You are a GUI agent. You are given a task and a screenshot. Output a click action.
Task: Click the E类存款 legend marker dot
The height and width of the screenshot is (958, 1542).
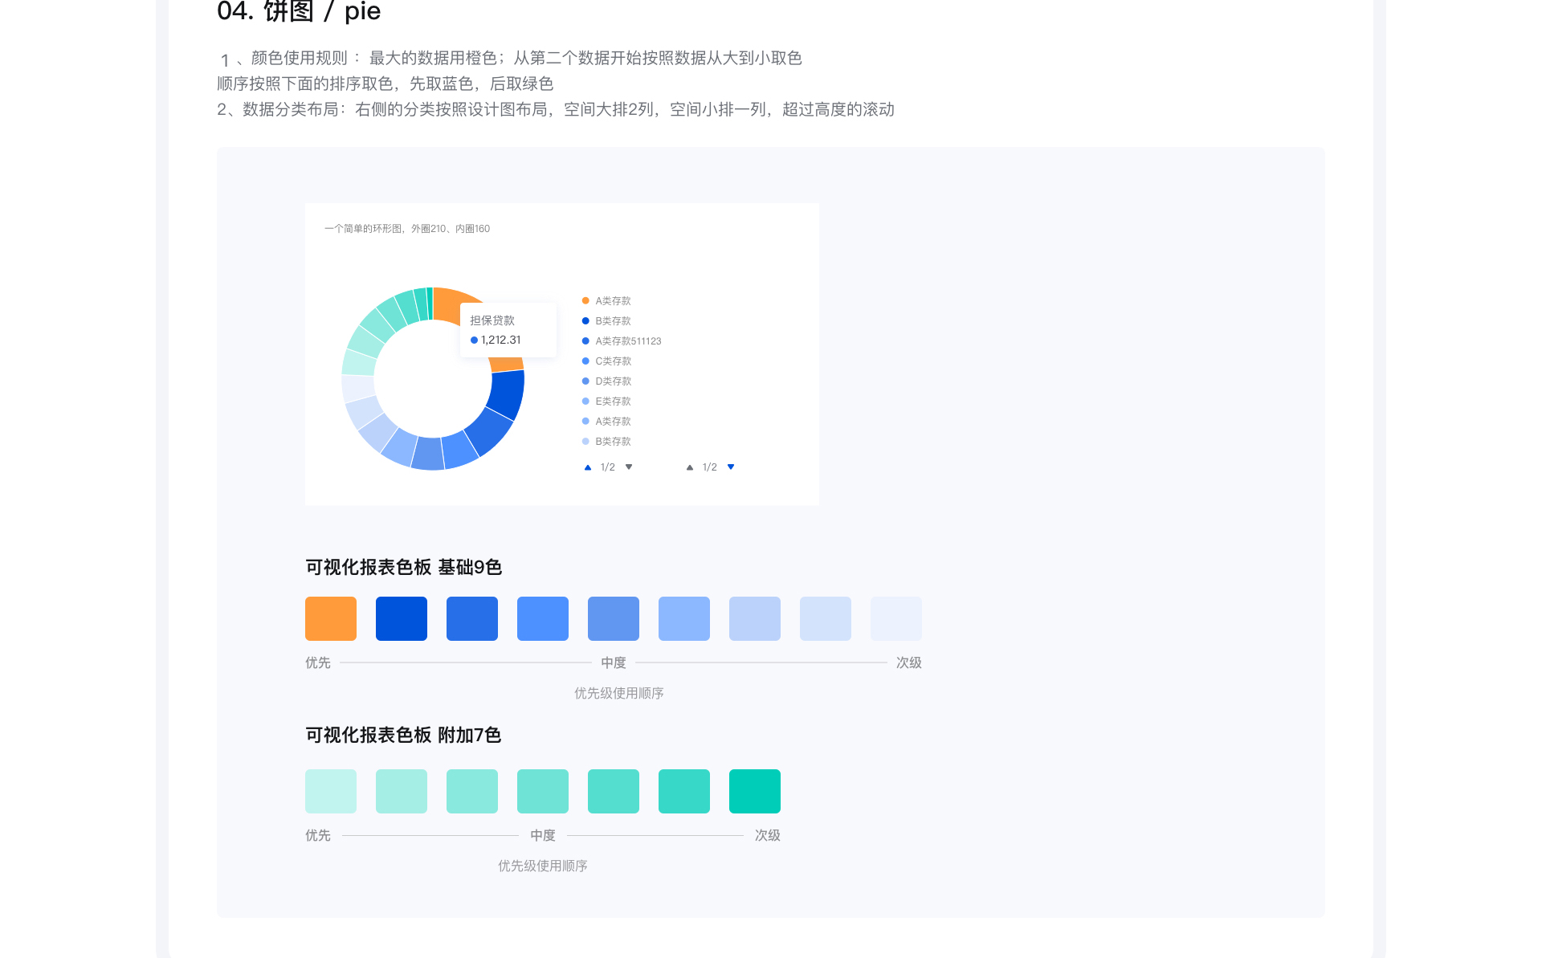[585, 402]
